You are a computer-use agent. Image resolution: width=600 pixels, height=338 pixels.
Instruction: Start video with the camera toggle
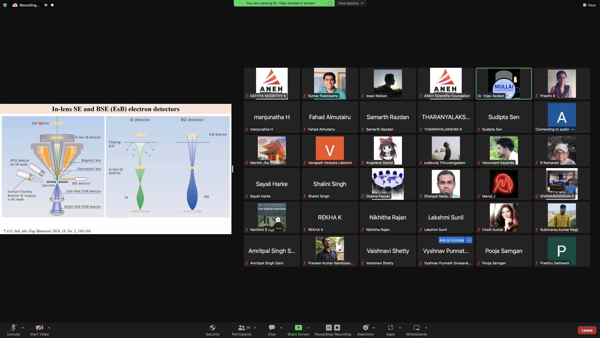tap(39, 328)
